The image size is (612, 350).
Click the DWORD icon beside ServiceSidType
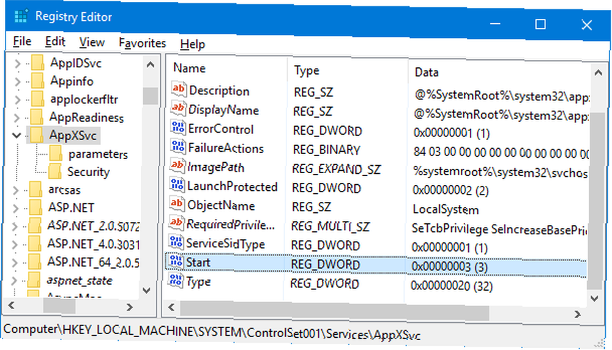(176, 242)
